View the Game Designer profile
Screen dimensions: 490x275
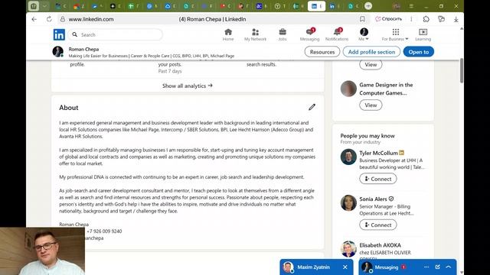tap(371, 105)
